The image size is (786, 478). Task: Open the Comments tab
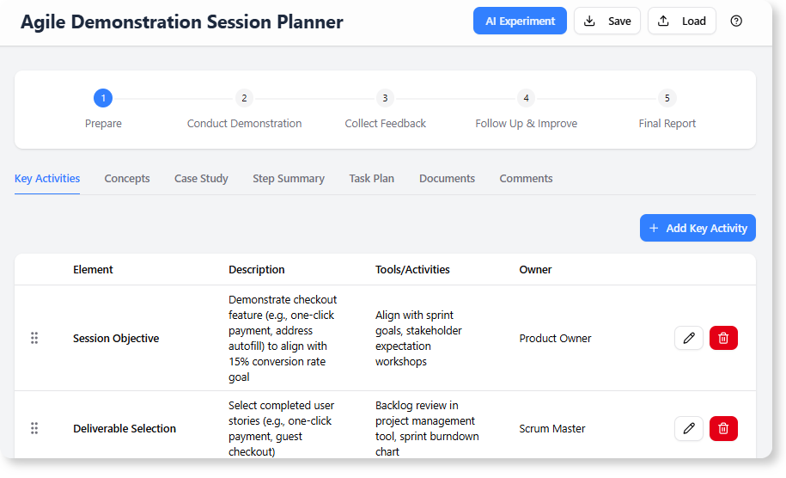526,179
